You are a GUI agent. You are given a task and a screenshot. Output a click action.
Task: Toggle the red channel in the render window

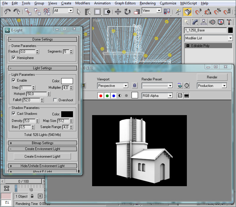101,96
